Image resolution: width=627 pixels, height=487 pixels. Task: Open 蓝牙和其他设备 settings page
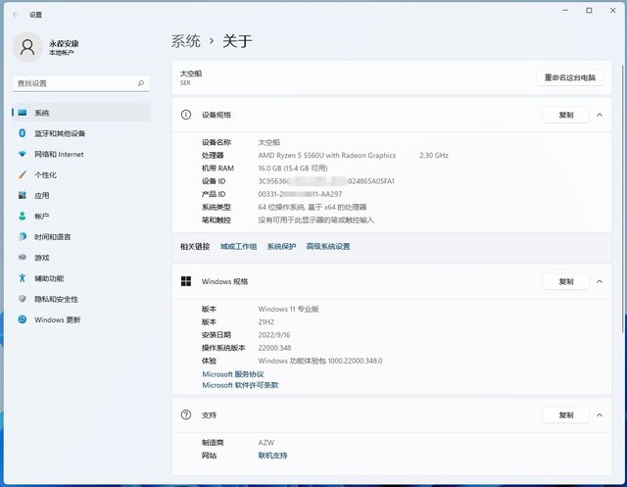[x=81, y=133]
